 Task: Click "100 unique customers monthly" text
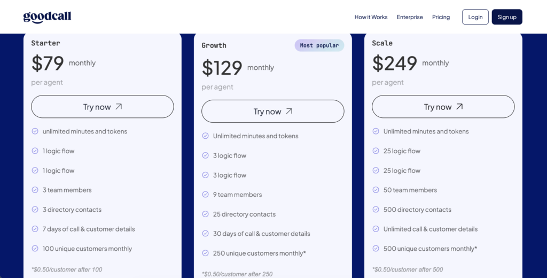[x=87, y=249]
